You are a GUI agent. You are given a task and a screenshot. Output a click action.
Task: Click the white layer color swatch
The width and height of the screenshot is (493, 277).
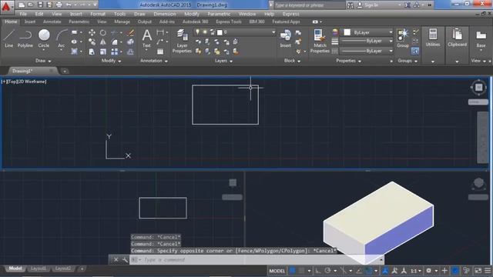coord(220,32)
